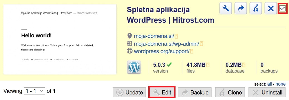Click the Clone button

point(230,93)
